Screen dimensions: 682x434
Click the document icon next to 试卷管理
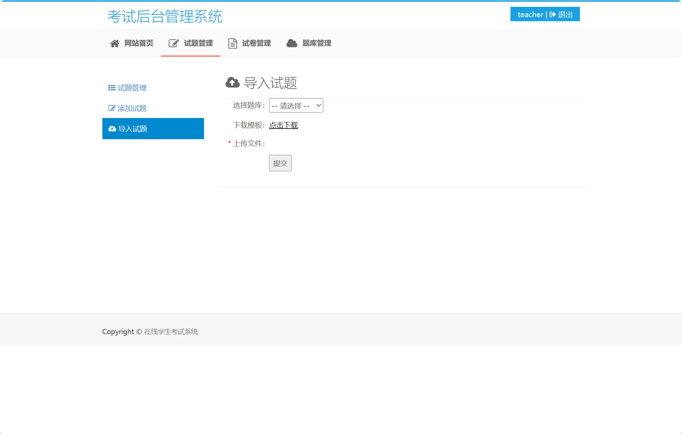(232, 43)
